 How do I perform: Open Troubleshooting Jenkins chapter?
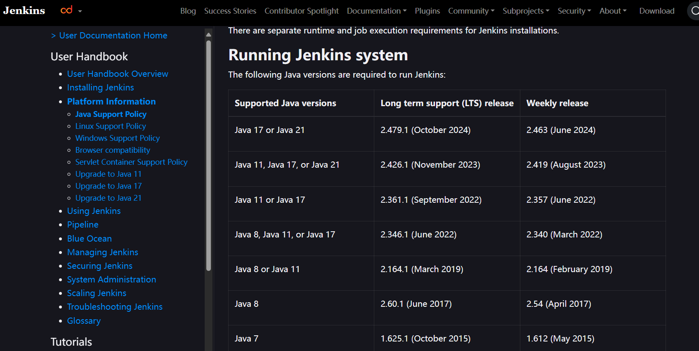tap(115, 307)
